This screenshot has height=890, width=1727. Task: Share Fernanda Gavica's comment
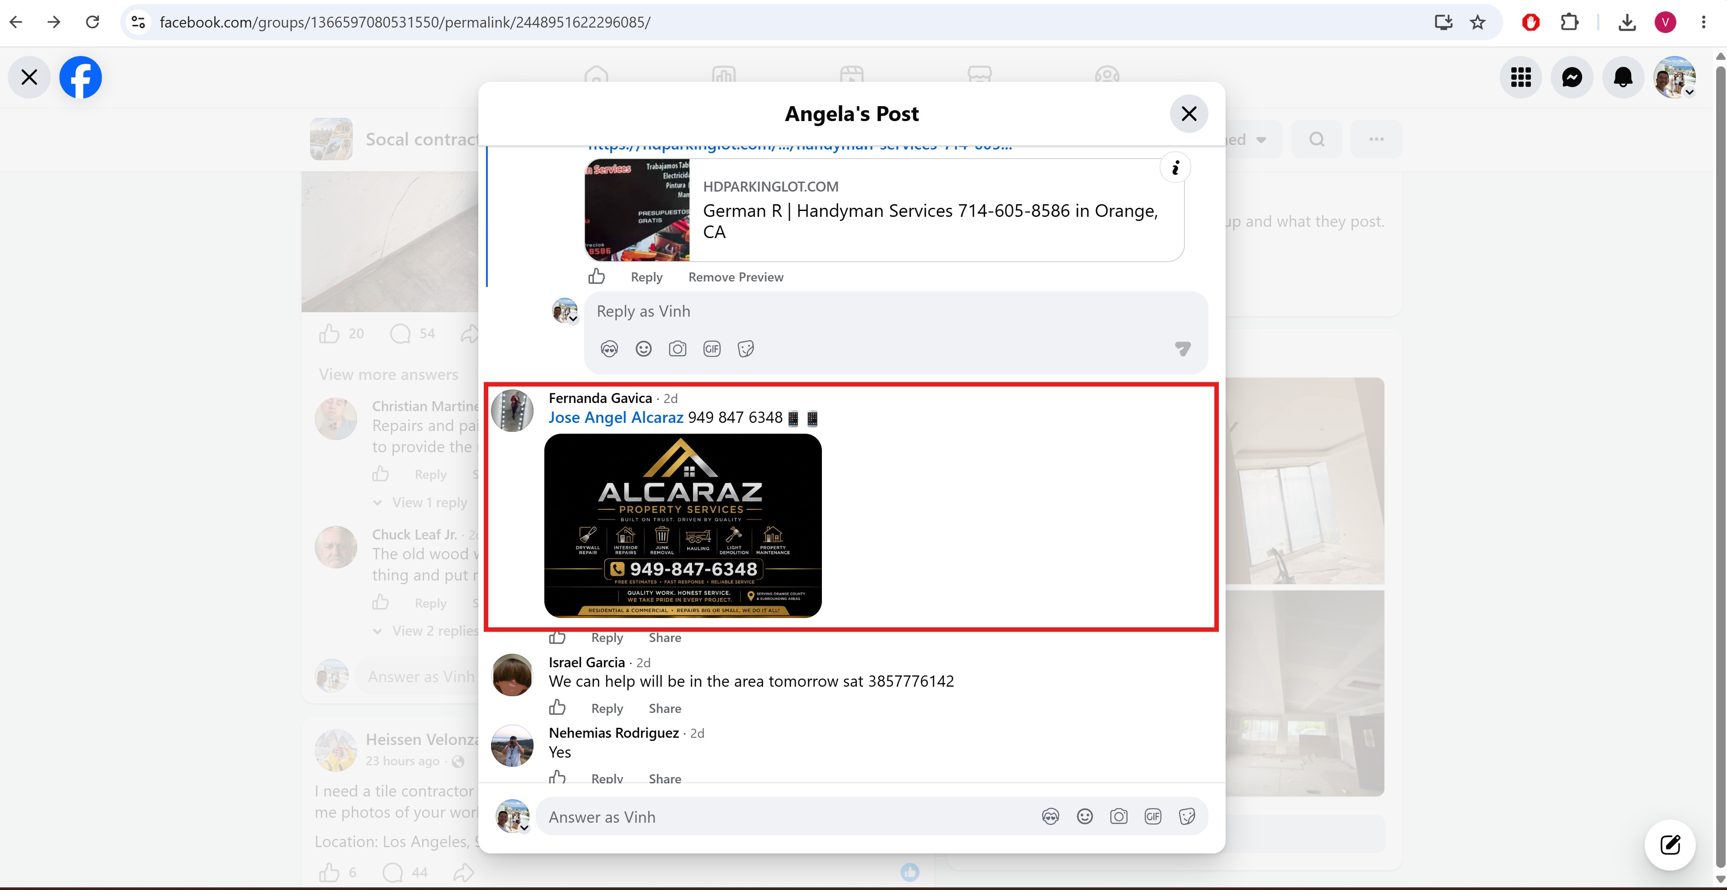coord(665,637)
